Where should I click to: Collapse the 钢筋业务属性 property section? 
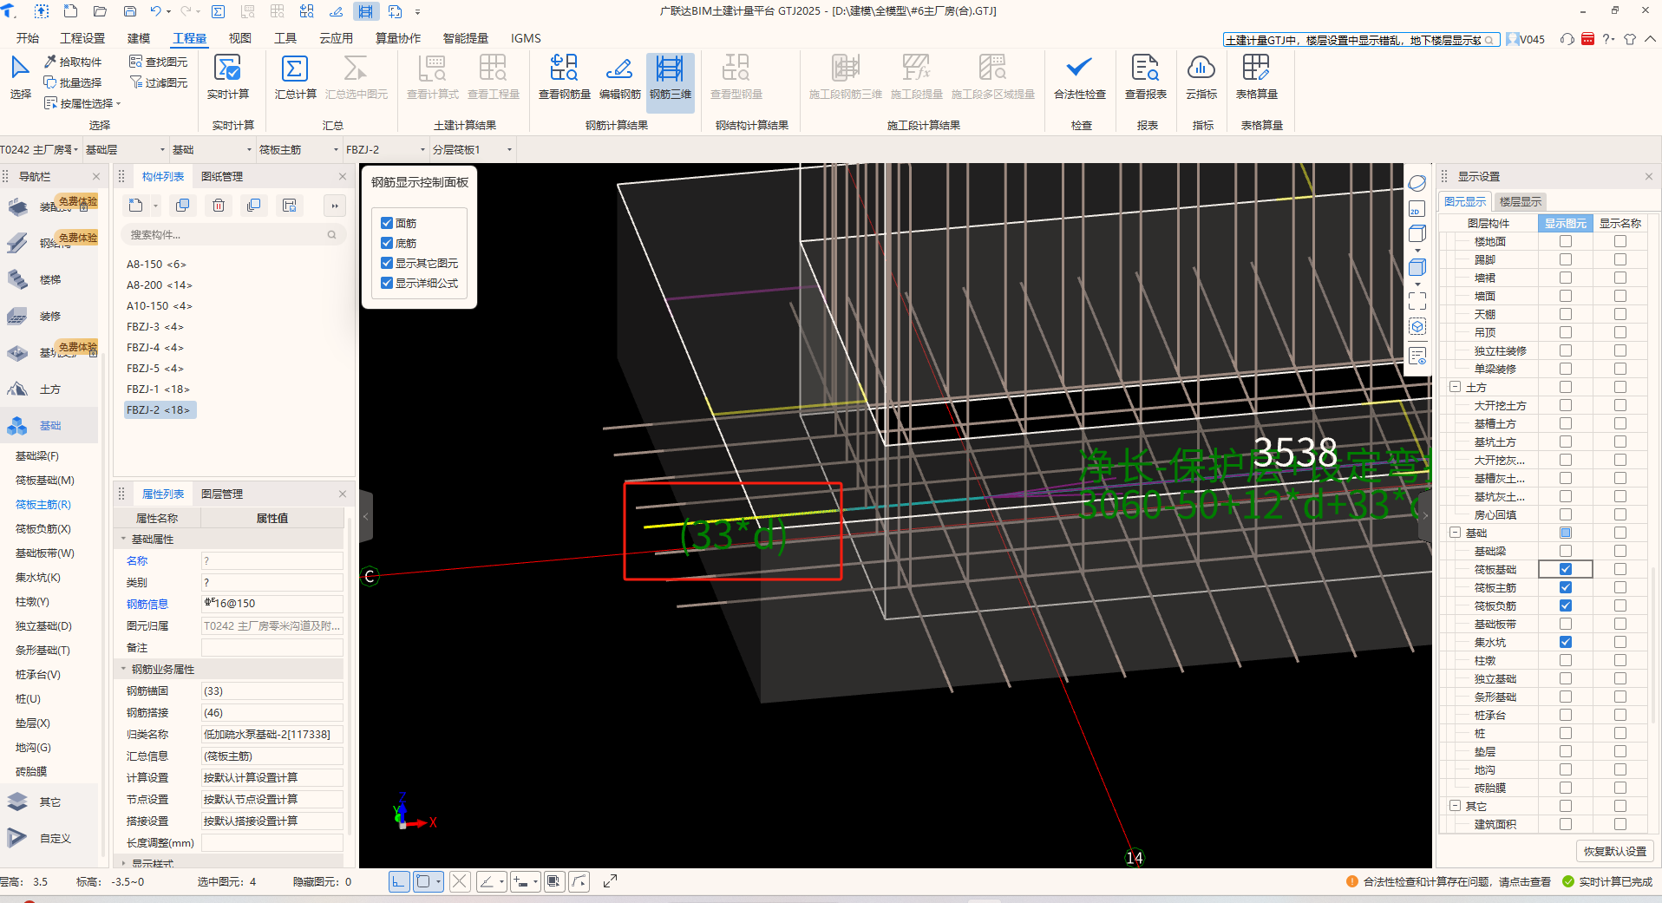123,669
